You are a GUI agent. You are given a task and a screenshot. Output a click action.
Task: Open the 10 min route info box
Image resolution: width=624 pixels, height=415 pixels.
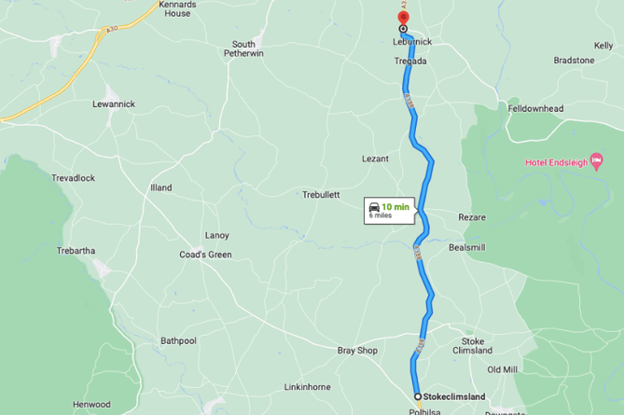tap(390, 211)
